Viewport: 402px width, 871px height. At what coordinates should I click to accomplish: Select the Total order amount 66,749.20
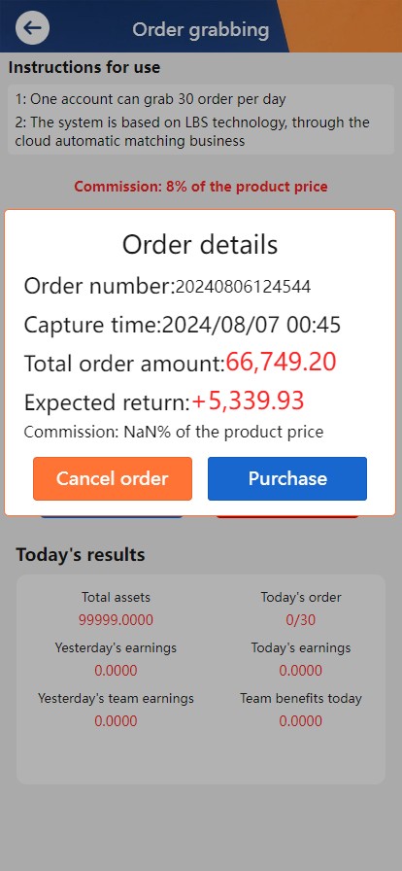tap(281, 363)
